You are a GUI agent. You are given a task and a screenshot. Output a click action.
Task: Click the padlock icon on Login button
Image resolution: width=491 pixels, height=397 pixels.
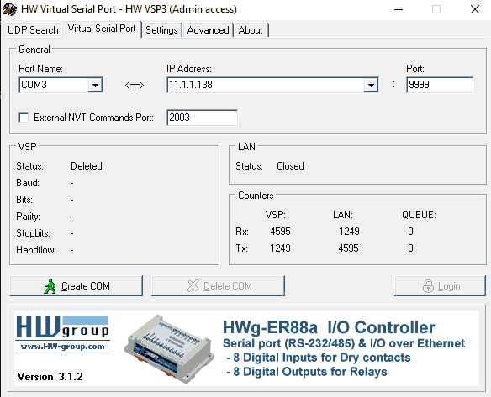(428, 286)
